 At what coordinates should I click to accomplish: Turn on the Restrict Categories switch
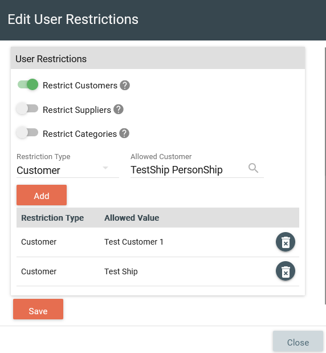[27, 133]
